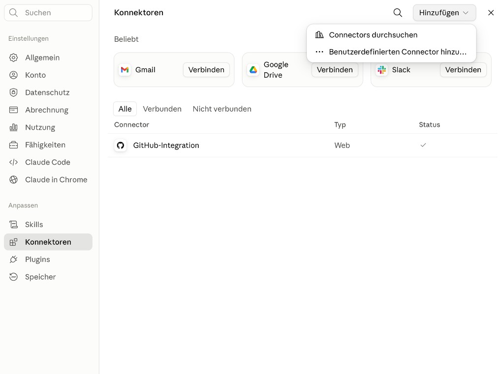Click the Connector column header

[x=131, y=124]
